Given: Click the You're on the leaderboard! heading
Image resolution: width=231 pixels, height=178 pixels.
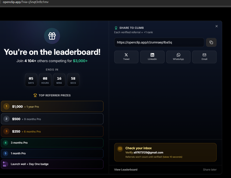Looking at the screenshot, I should [52, 52].
